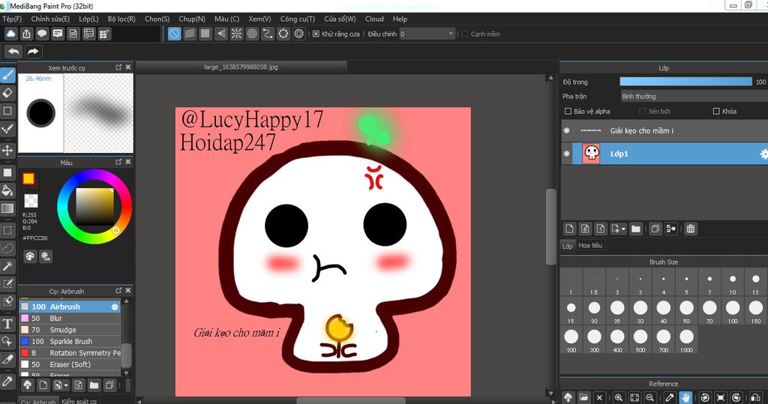Select the Sparkle Brush
Screen dimensions: 768x404
[70, 341]
